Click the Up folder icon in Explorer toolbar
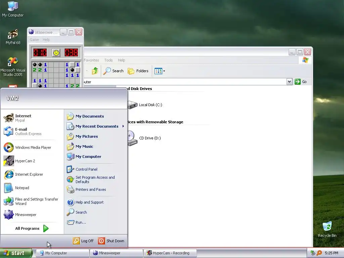The image size is (344, 258). click(95, 71)
